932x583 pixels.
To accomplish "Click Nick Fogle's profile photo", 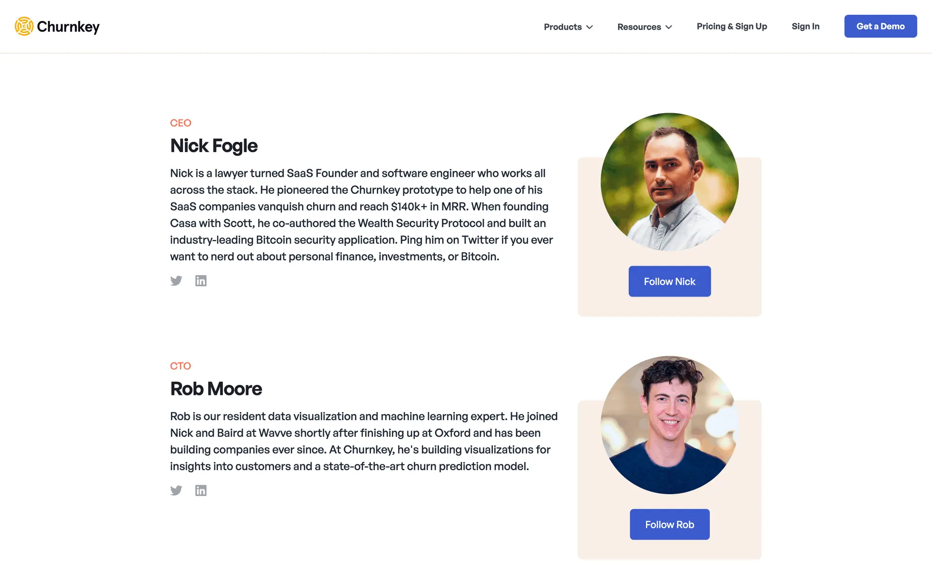I will 669,182.
